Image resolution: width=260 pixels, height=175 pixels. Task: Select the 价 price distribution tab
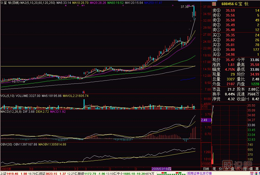pos(220,169)
